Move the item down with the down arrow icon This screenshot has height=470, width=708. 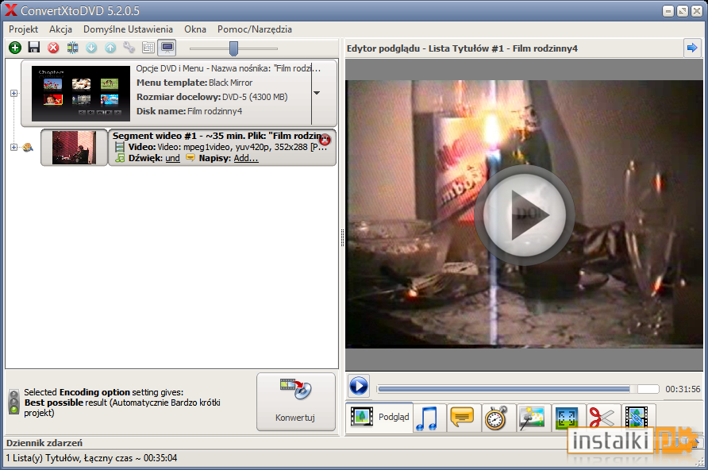click(x=91, y=48)
